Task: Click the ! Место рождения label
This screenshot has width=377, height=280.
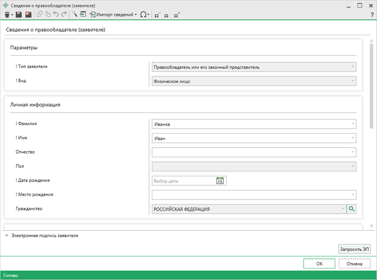Action: pyautogui.click(x=34, y=195)
